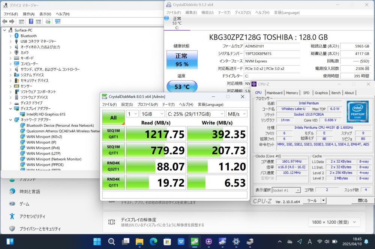Run the RND4K Q1T1 benchmark
The height and width of the screenshot is (249, 375).
pos(113,182)
